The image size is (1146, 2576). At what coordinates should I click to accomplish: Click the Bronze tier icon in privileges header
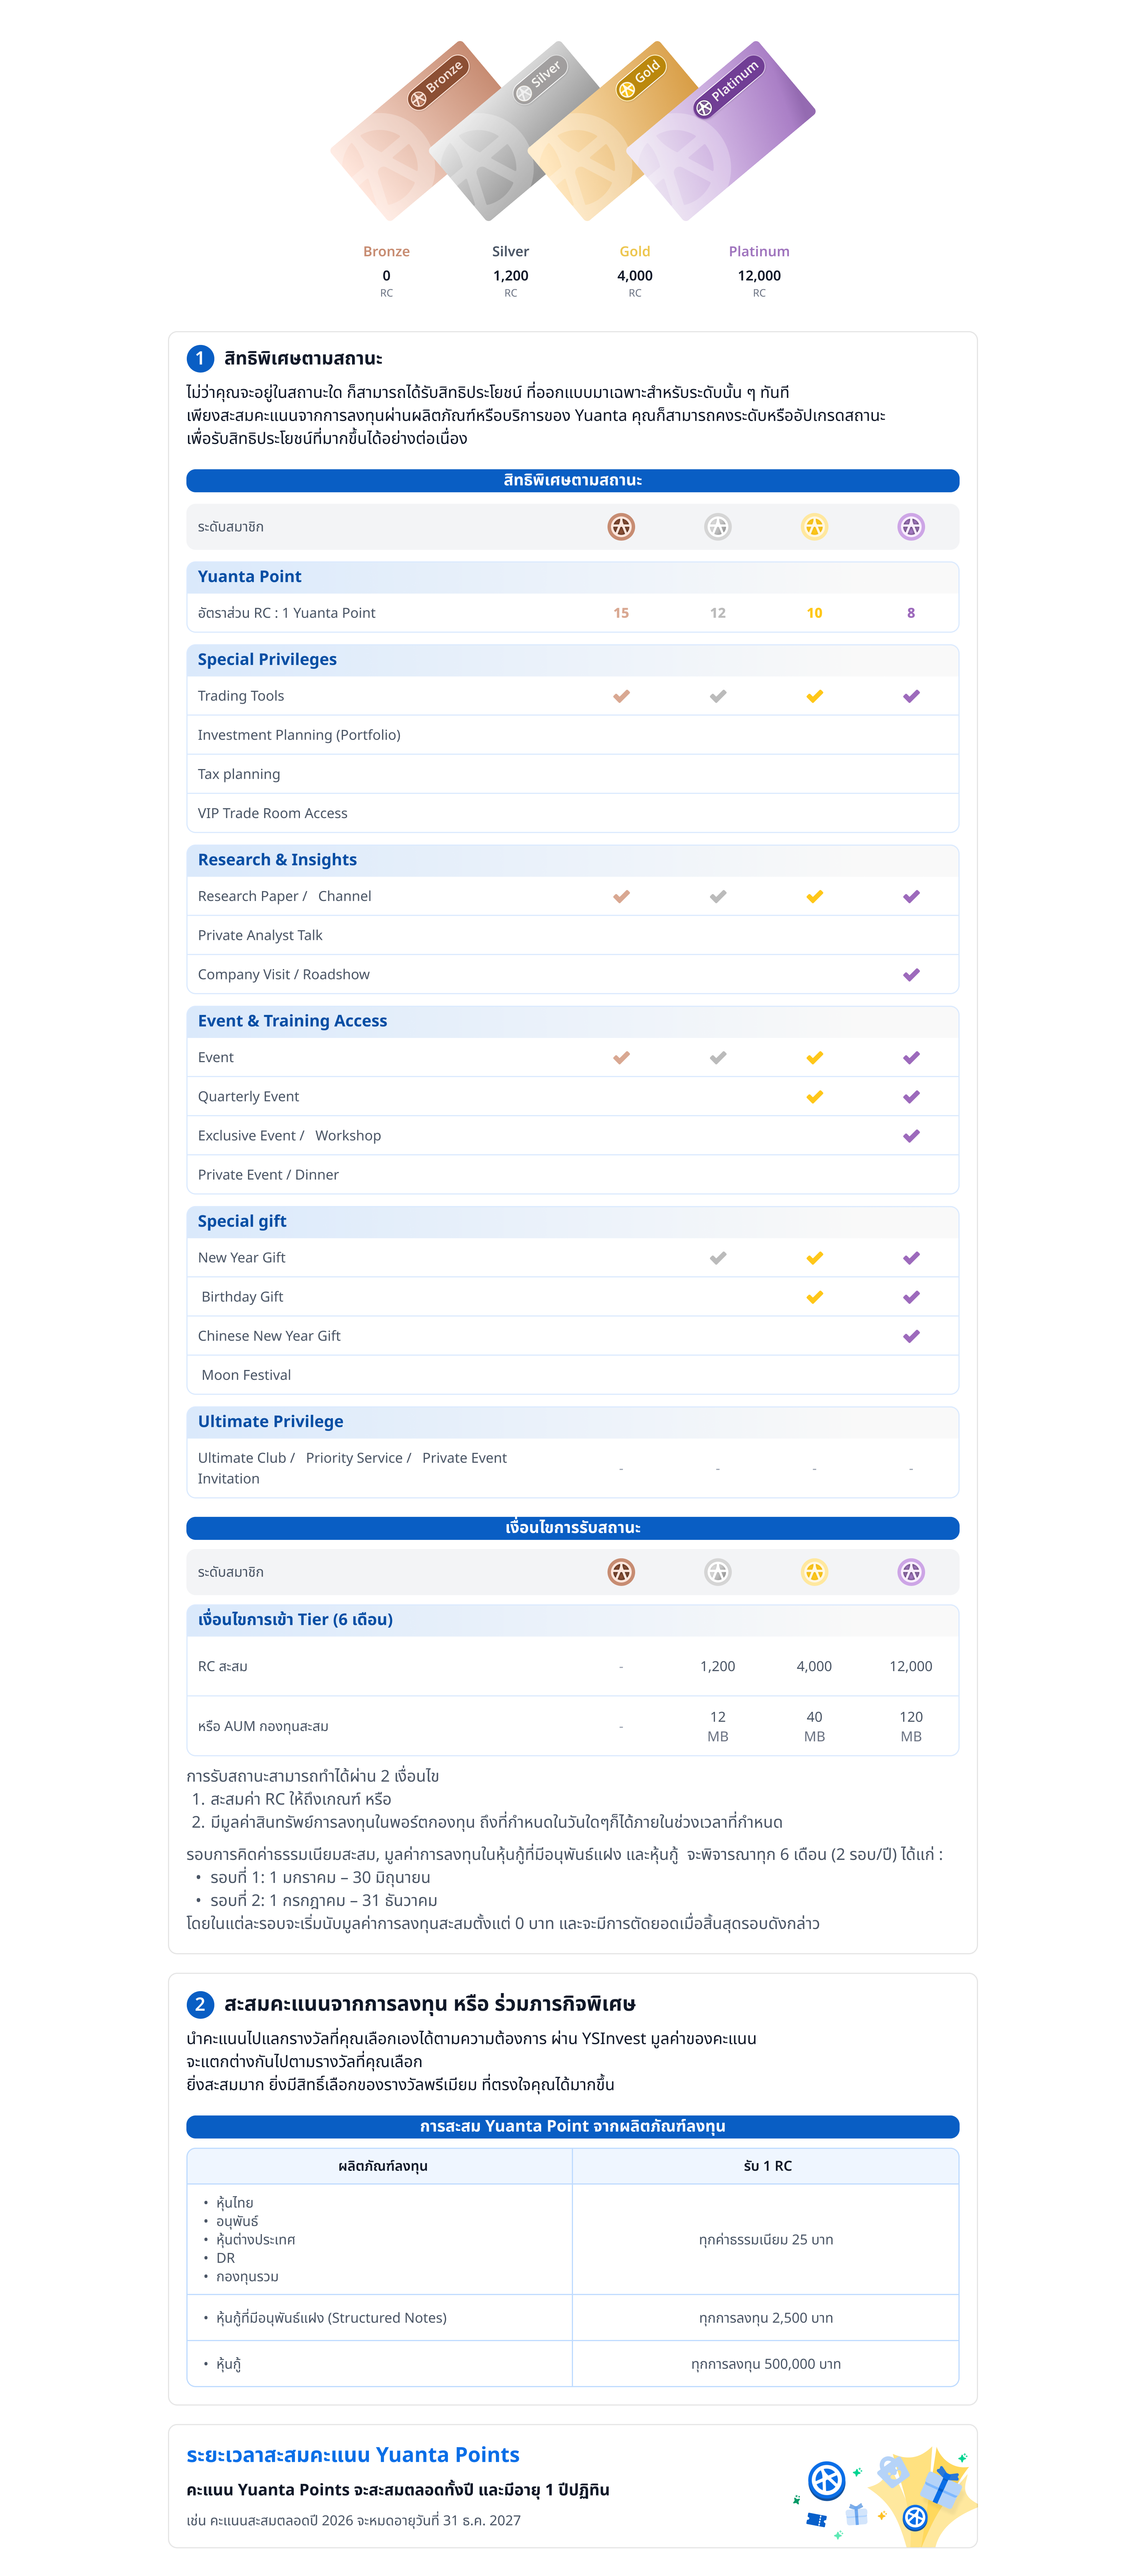[x=621, y=527]
